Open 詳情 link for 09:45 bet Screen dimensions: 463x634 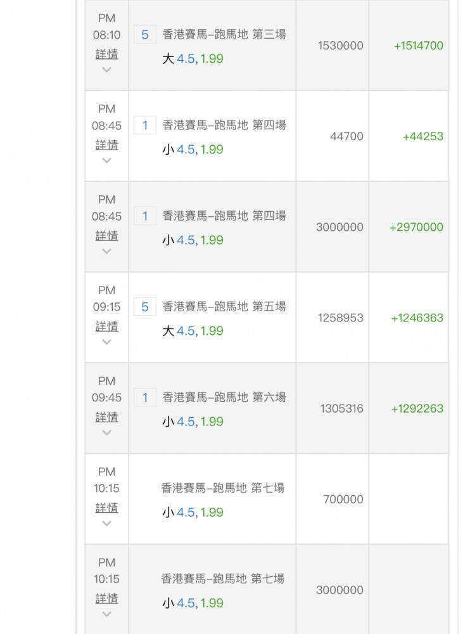tap(106, 417)
